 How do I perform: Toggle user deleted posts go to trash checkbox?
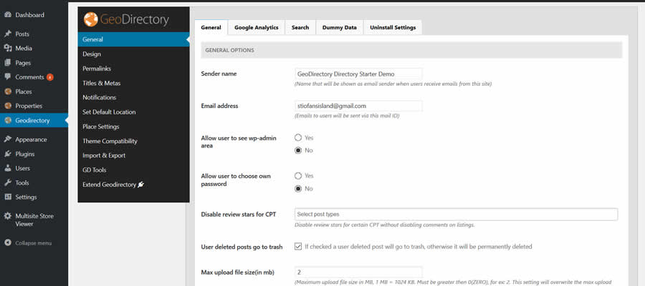tap(298, 247)
